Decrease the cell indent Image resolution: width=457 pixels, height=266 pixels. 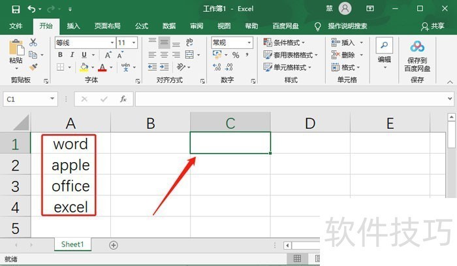[x=152, y=67]
